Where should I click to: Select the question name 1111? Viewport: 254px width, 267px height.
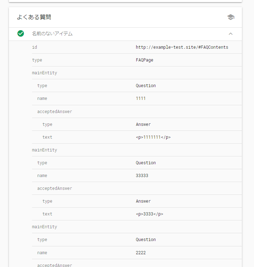pyautogui.click(x=141, y=98)
